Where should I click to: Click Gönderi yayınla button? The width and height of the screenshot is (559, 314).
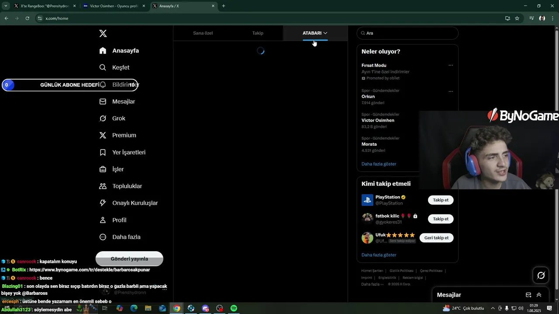click(129, 259)
